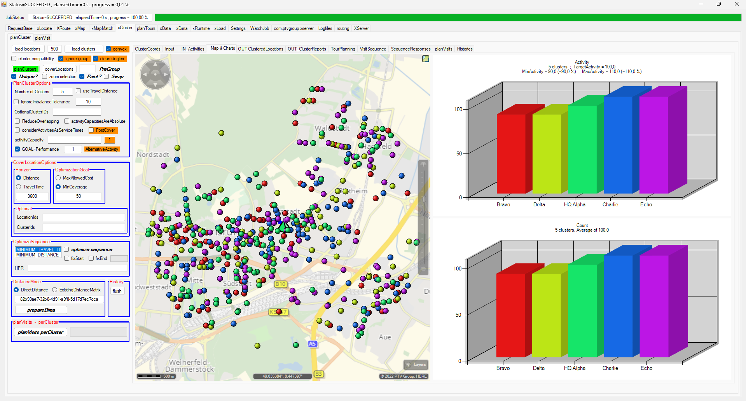Open the map Layers control
Viewport: 746px width, 401px height.
[x=416, y=364]
